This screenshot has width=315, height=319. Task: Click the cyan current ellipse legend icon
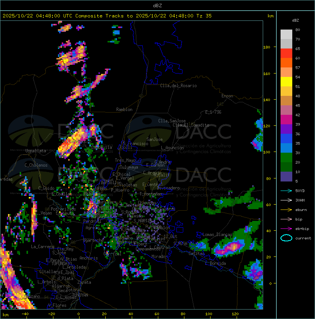[286, 238]
